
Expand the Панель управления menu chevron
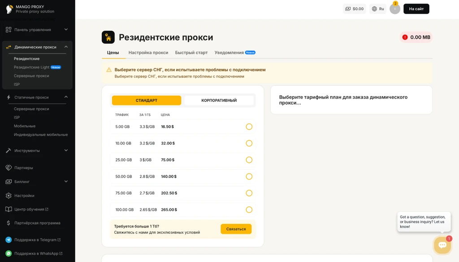click(x=66, y=30)
